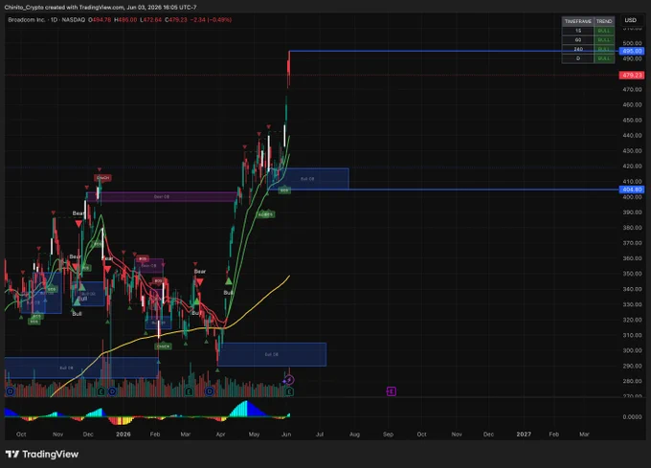Click the red CHoCH label at December peak
The height and width of the screenshot is (468, 651).
pyautogui.click(x=102, y=178)
